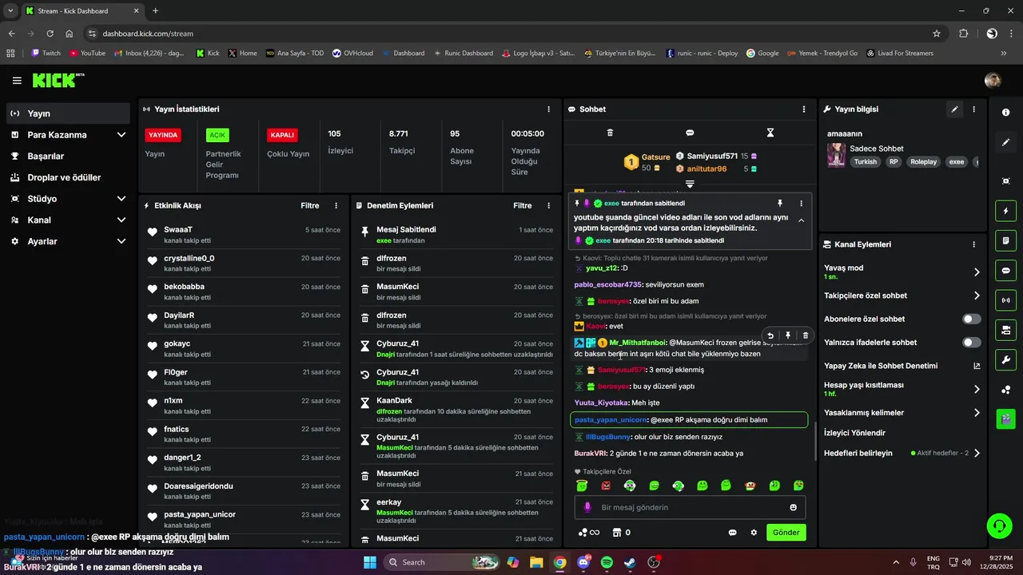Click the green Gönder button
The image size is (1023, 575).
786,533
